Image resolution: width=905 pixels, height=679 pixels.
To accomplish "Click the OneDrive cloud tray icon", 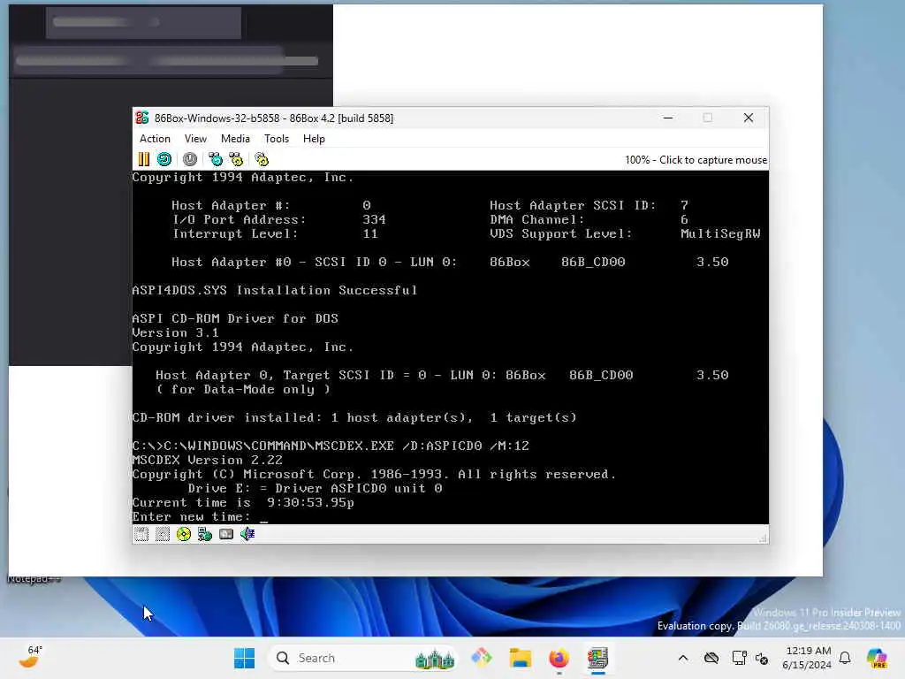I will tap(711, 658).
